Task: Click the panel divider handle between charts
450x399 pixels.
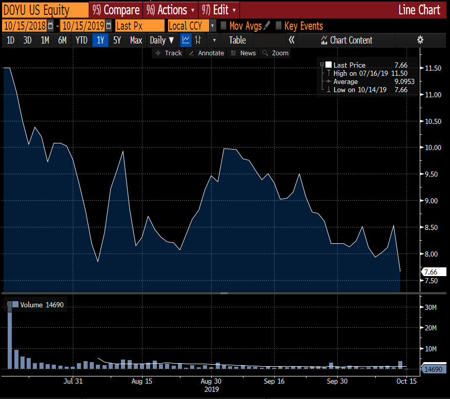Action: [x=224, y=293]
